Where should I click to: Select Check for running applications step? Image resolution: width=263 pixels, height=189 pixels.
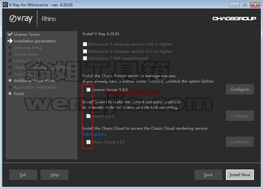tap(41, 67)
